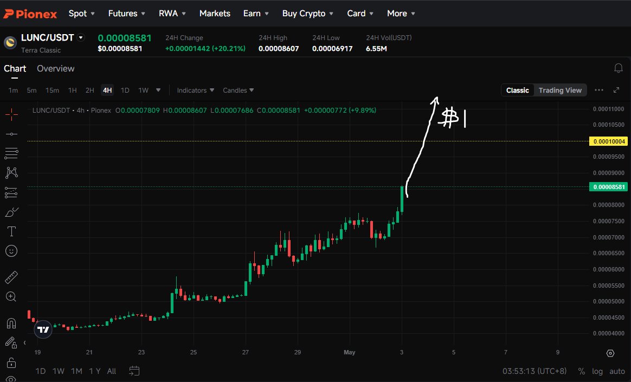Select the 5m timeframe
Screen dimensions: 631x382
tap(32, 90)
